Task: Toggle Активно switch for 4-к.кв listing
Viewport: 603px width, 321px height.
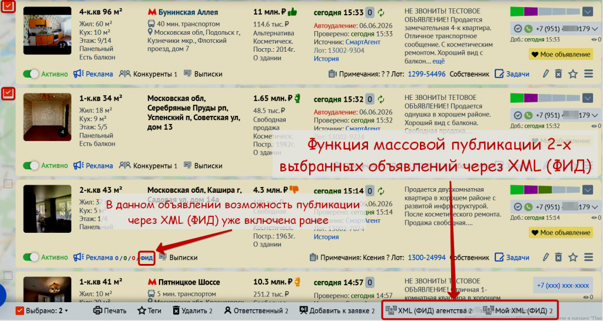Action: pos(31,73)
